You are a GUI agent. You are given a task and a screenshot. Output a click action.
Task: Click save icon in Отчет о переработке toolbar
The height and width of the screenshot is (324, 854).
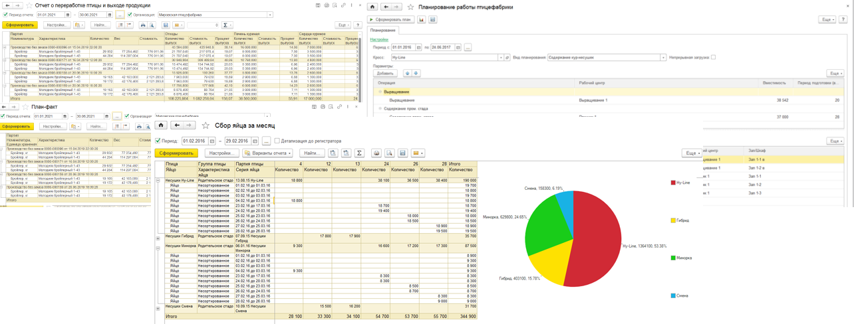(166, 25)
